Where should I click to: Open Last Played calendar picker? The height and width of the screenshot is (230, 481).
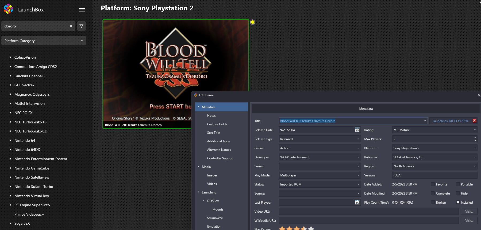click(x=357, y=203)
